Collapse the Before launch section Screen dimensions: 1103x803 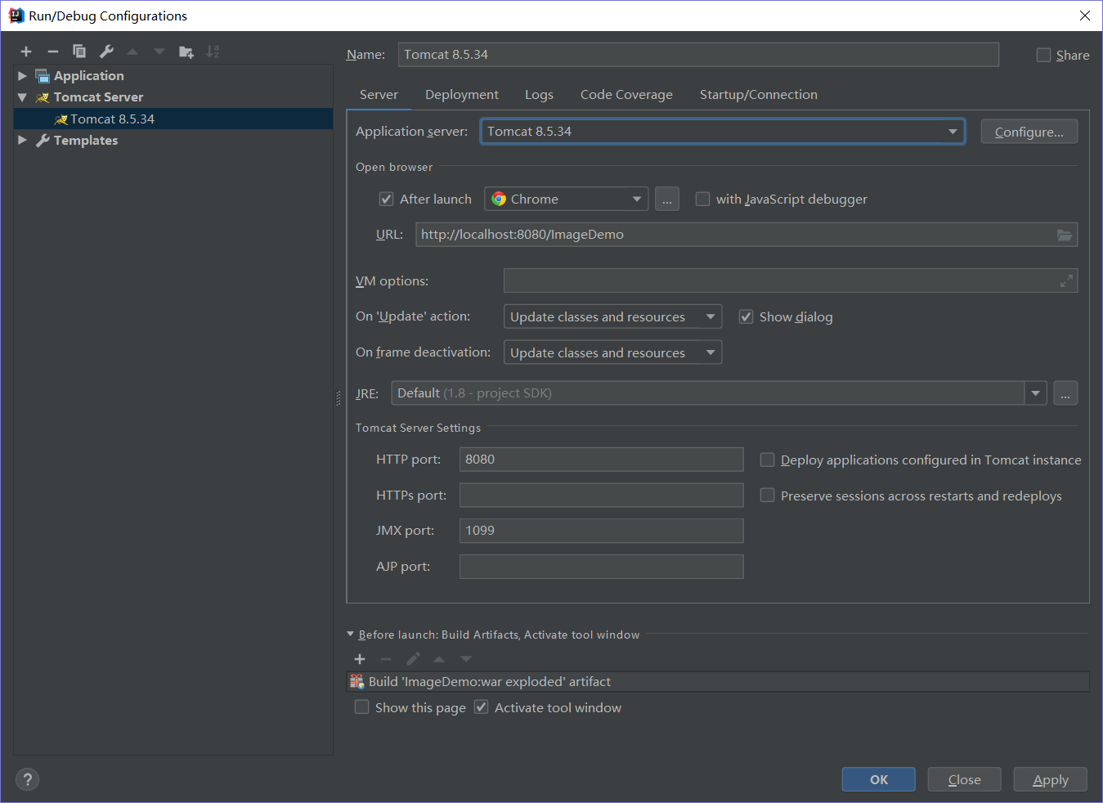[351, 635]
